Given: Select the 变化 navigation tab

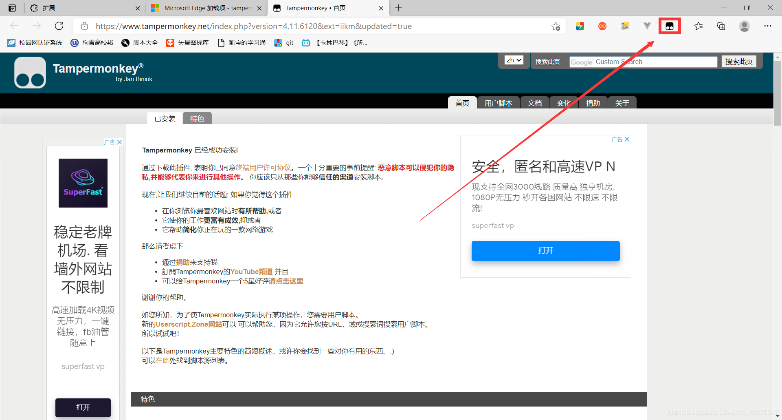Looking at the screenshot, I should click(564, 103).
